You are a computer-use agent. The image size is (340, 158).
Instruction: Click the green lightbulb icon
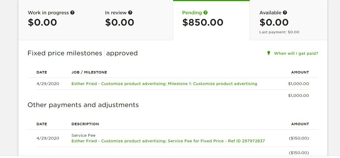[269, 53]
